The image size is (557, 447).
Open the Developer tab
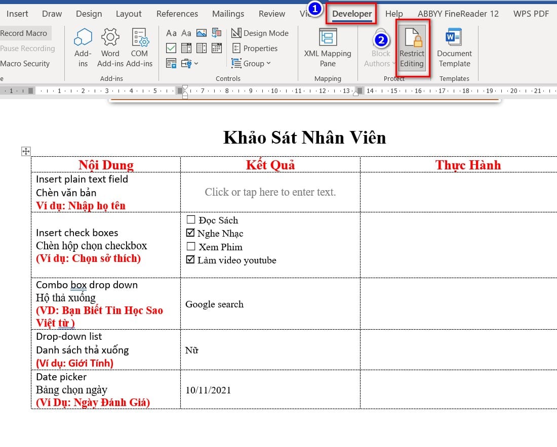(x=352, y=14)
